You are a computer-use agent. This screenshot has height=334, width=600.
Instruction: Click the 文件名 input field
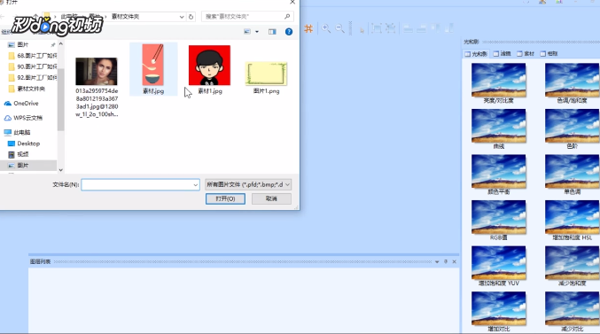tap(140, 185)
